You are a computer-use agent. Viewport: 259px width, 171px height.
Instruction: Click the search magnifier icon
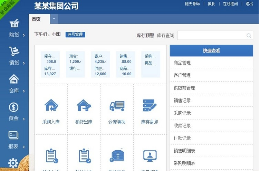tap(249, 35)
